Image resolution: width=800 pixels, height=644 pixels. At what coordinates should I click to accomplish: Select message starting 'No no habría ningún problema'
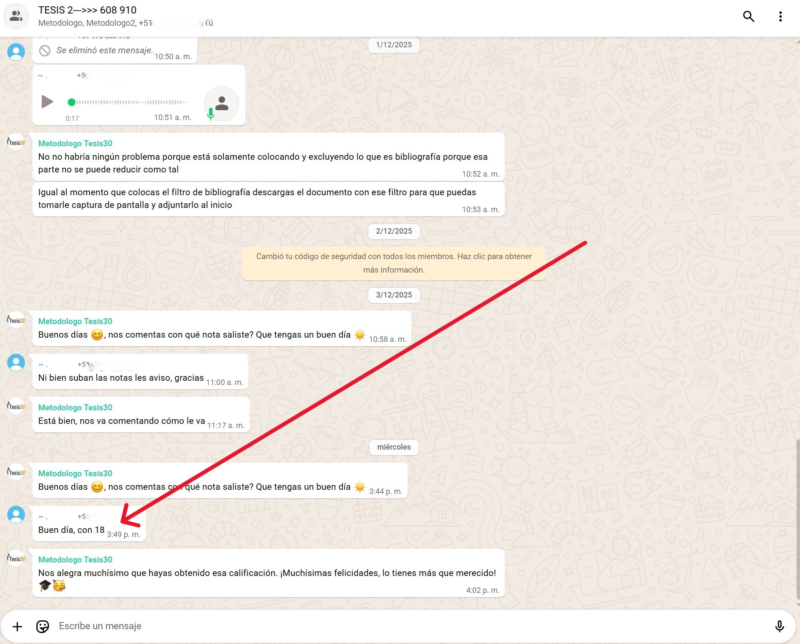pyautogui.click(x=269, y=157)
